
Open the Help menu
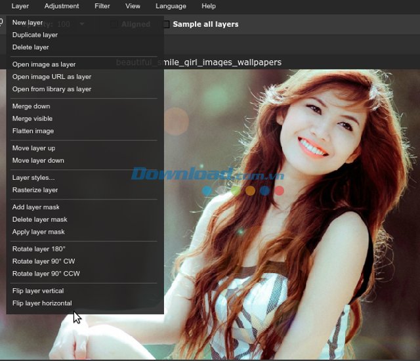pyautogui.click(x=209, y=6)
